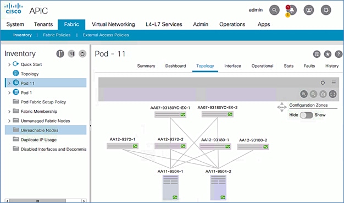
Task: Toggle Configuration Zones Hide/Show switch
Action: point(306,115)
